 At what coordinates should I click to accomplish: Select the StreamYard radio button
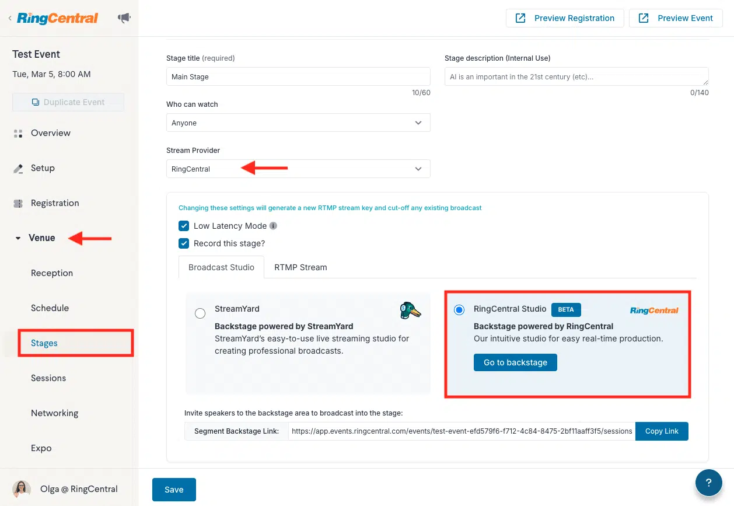pos(200,313)
